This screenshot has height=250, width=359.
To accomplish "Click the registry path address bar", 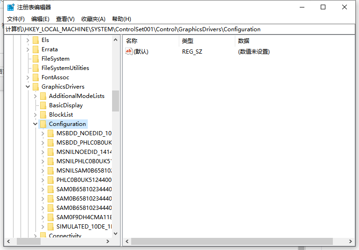I will coord(179,29).
